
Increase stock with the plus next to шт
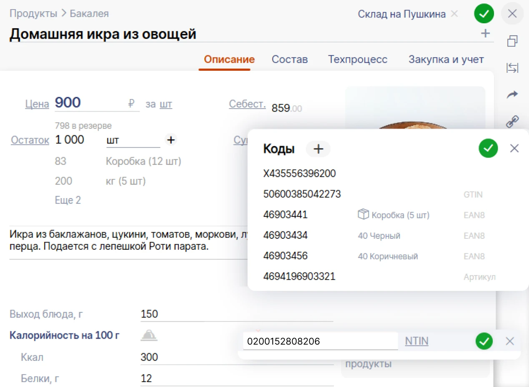(x=171, y=140)
